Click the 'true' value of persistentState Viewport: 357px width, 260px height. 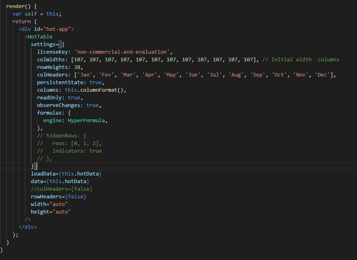[95, 83]
